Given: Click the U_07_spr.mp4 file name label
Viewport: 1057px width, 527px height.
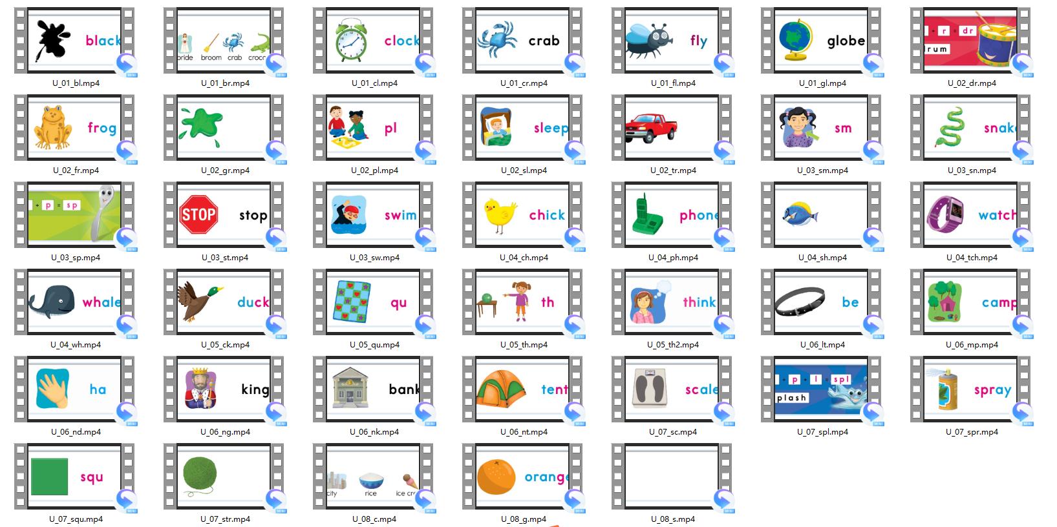Looking at the screenshot, I should [x=972, y=432].
